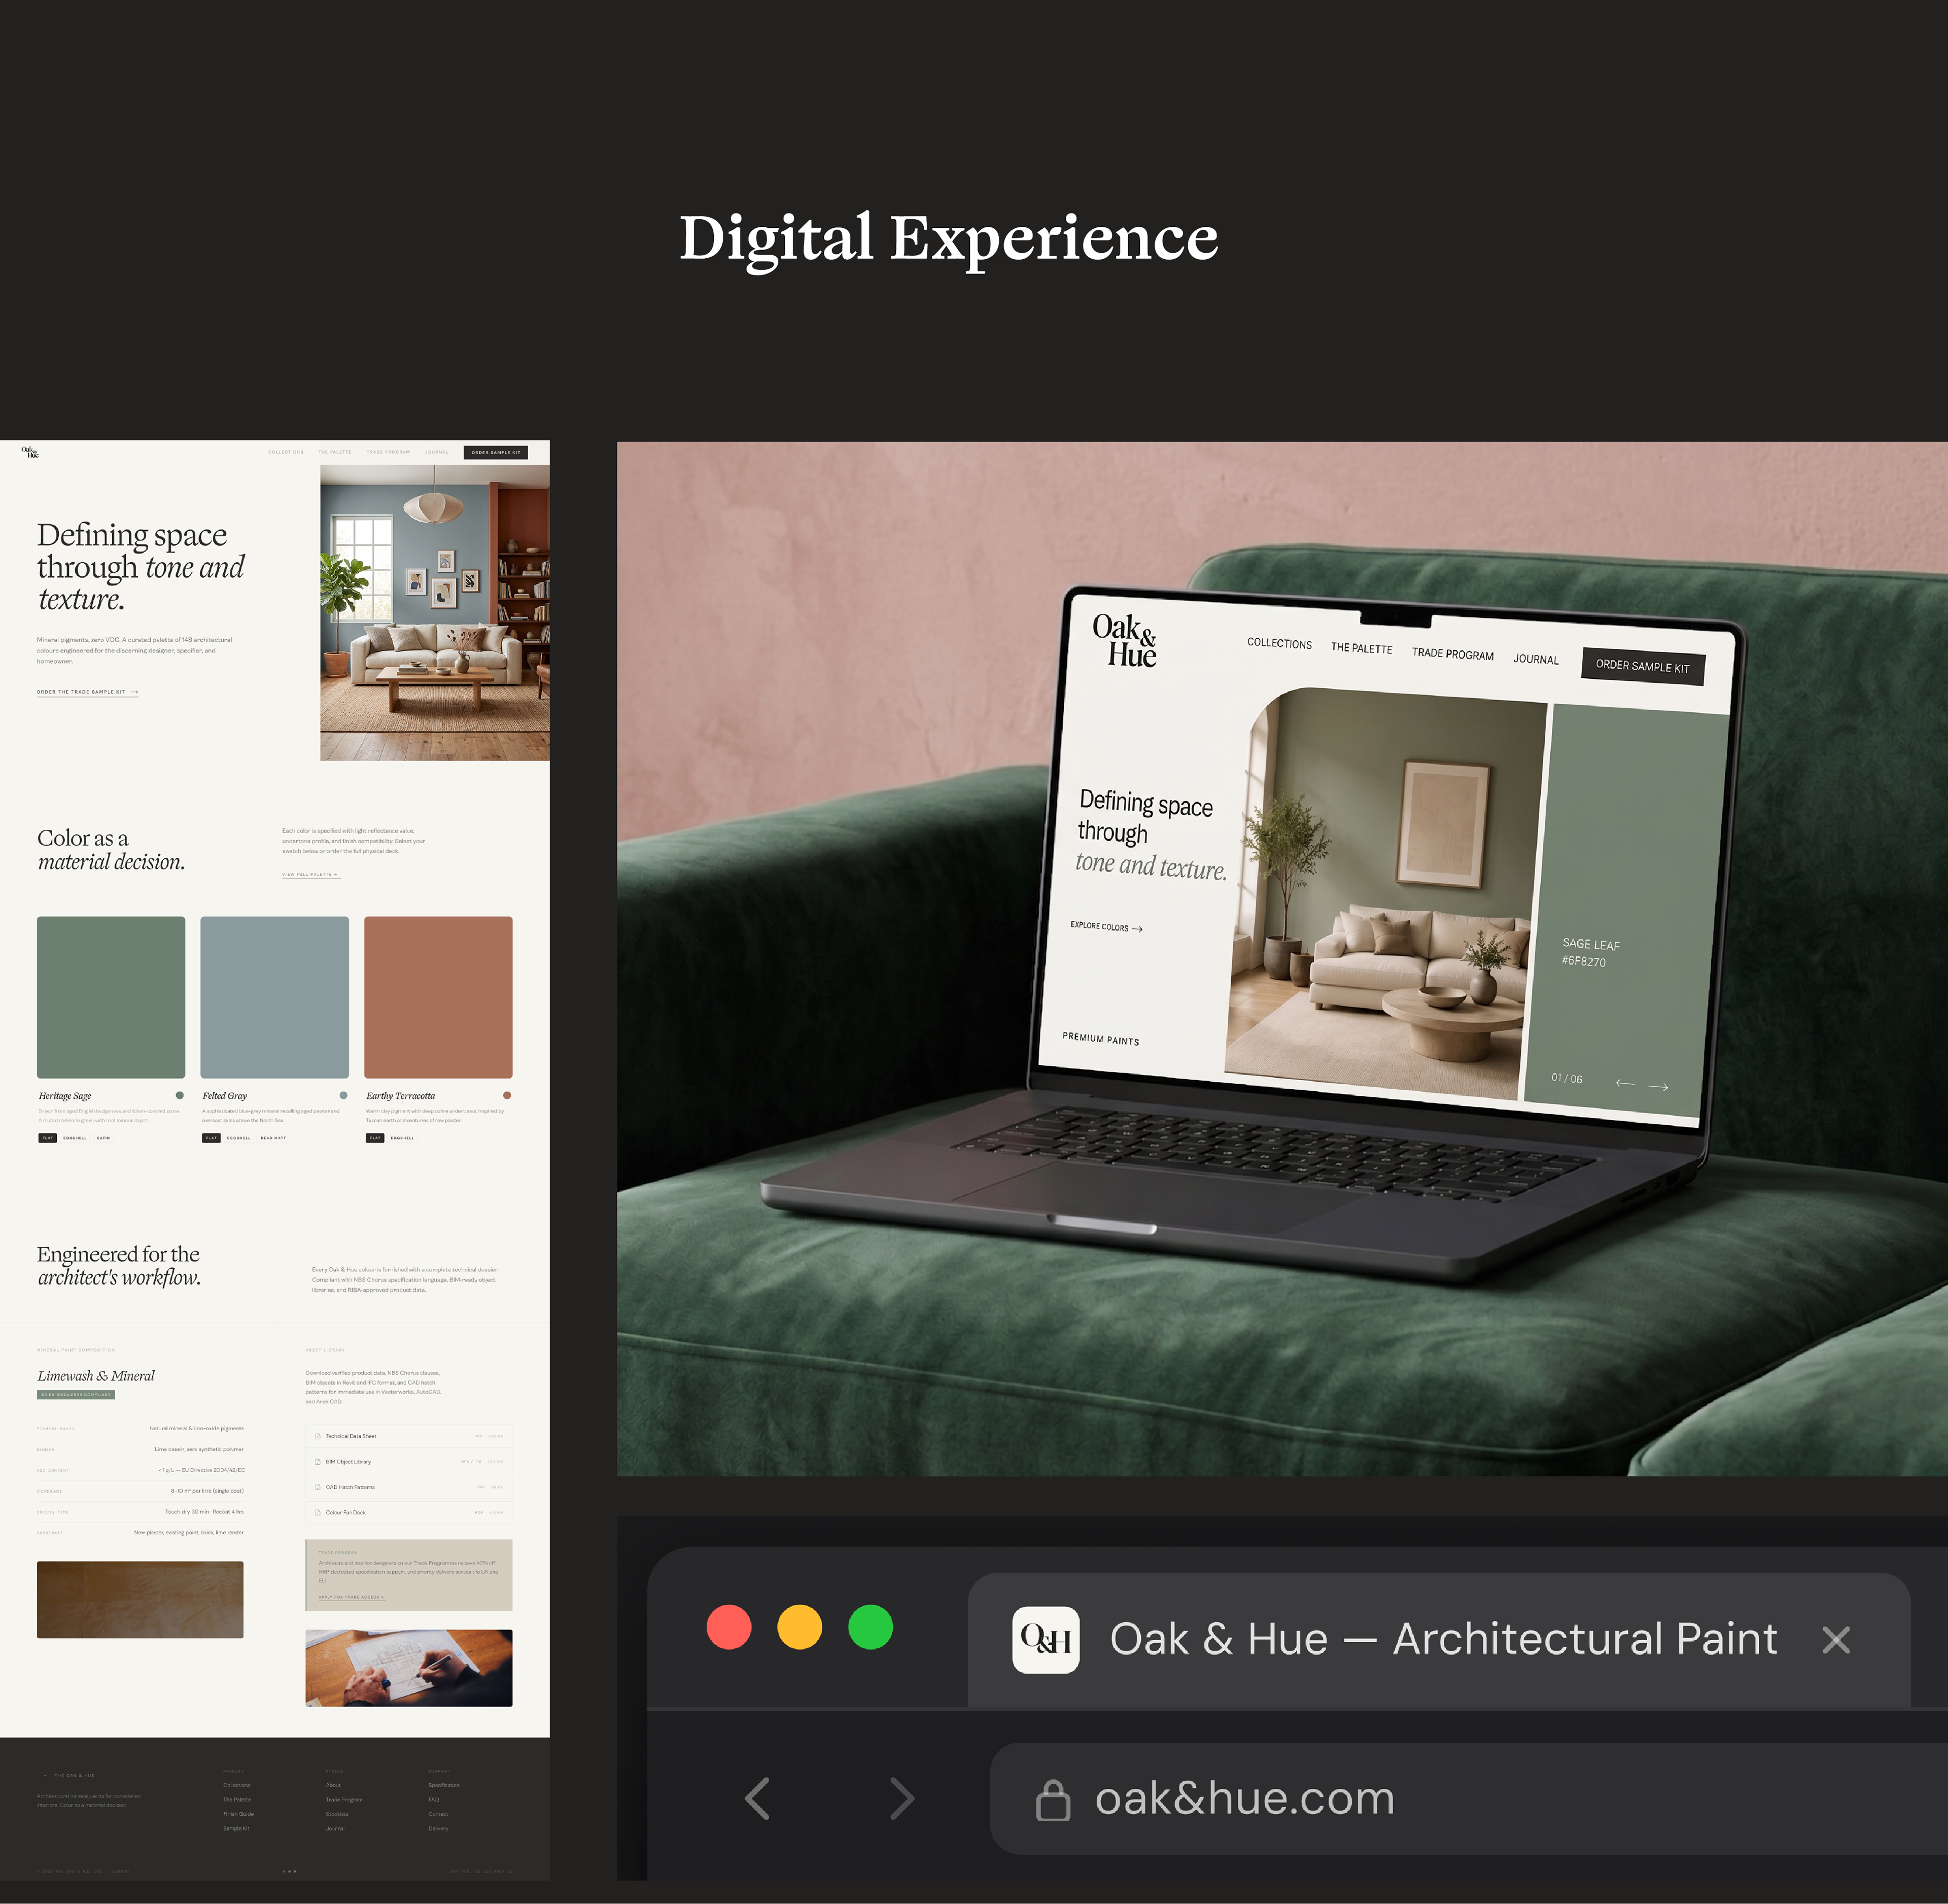The height and width of the screenshot is (1904, 1948).
Task: Select the Flat finish for Heritage Sage
Action: 47,1138
